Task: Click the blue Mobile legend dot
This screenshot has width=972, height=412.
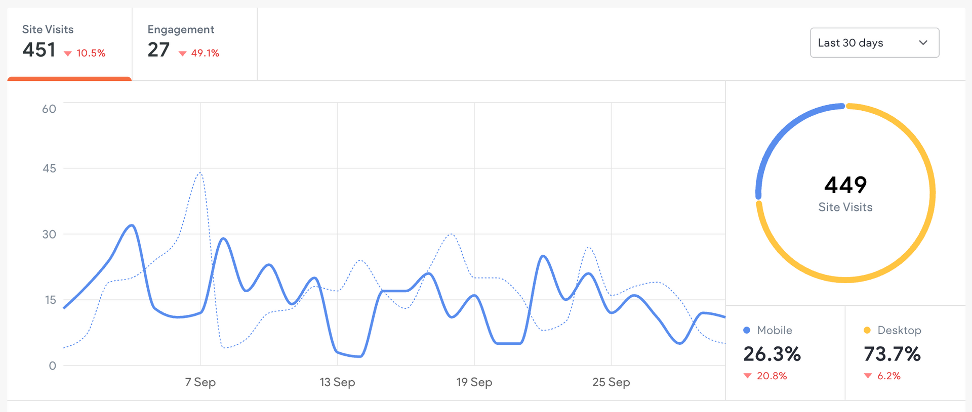Action: point(747,330)
